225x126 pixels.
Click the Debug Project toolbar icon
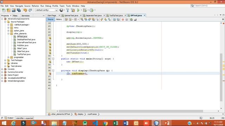pyautogui.click(x=85, y=10)
